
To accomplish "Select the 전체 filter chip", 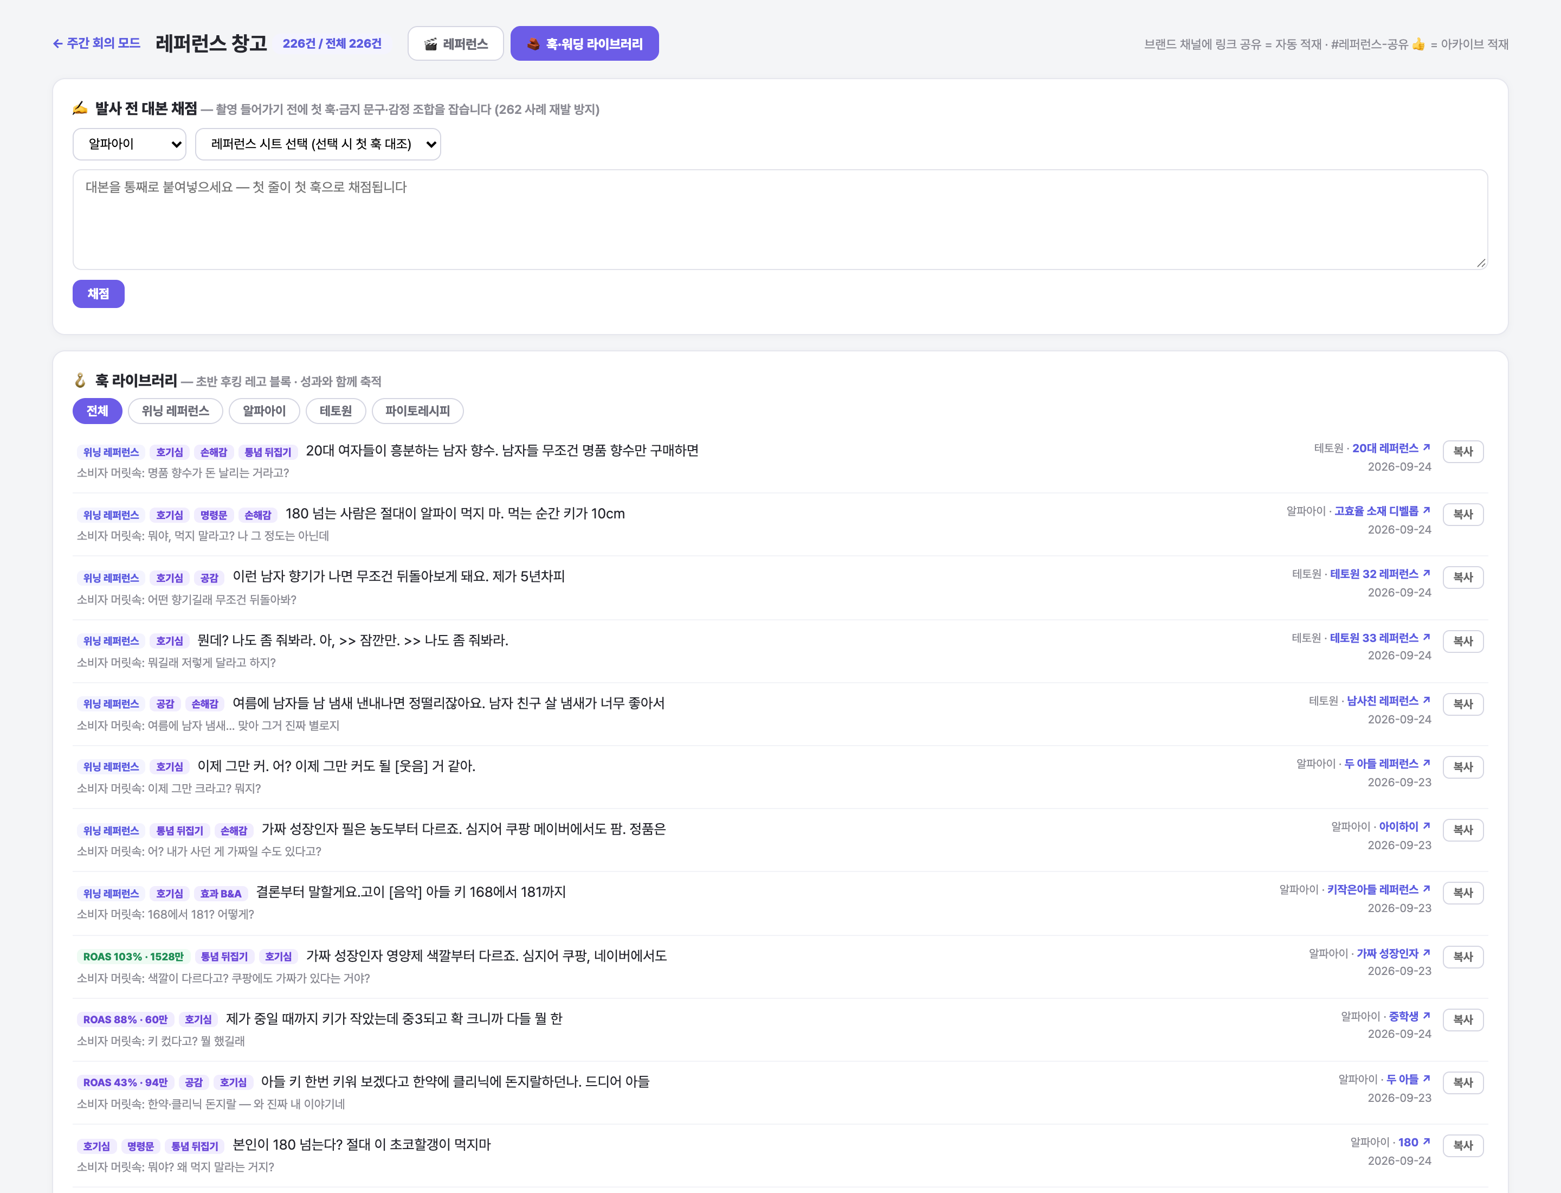I will (97, 411).
